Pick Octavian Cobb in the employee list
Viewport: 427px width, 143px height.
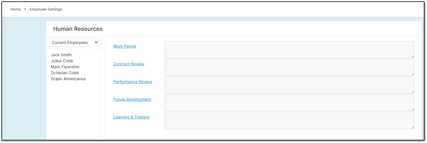[65, 73]
